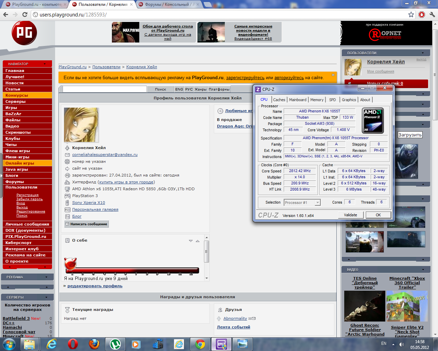Click the OK button in CPU-Z

point(378,215)
